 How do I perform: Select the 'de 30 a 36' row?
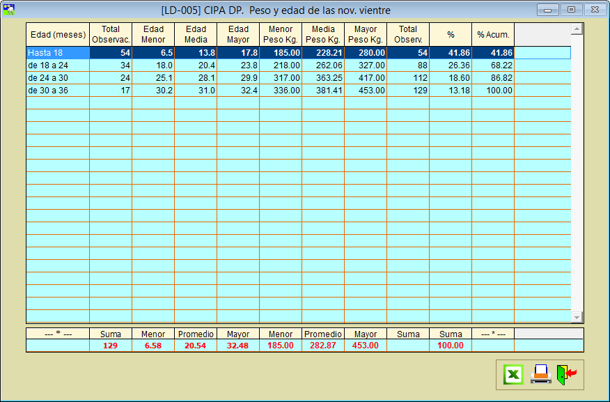[58, 91]
